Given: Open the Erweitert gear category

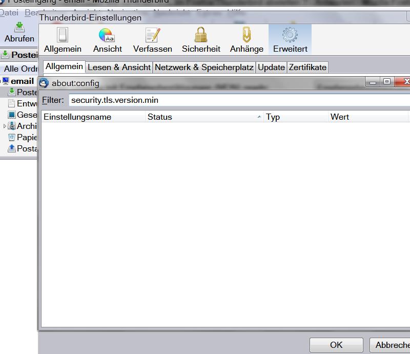Looking at the screenshot, I should point(290,40).
